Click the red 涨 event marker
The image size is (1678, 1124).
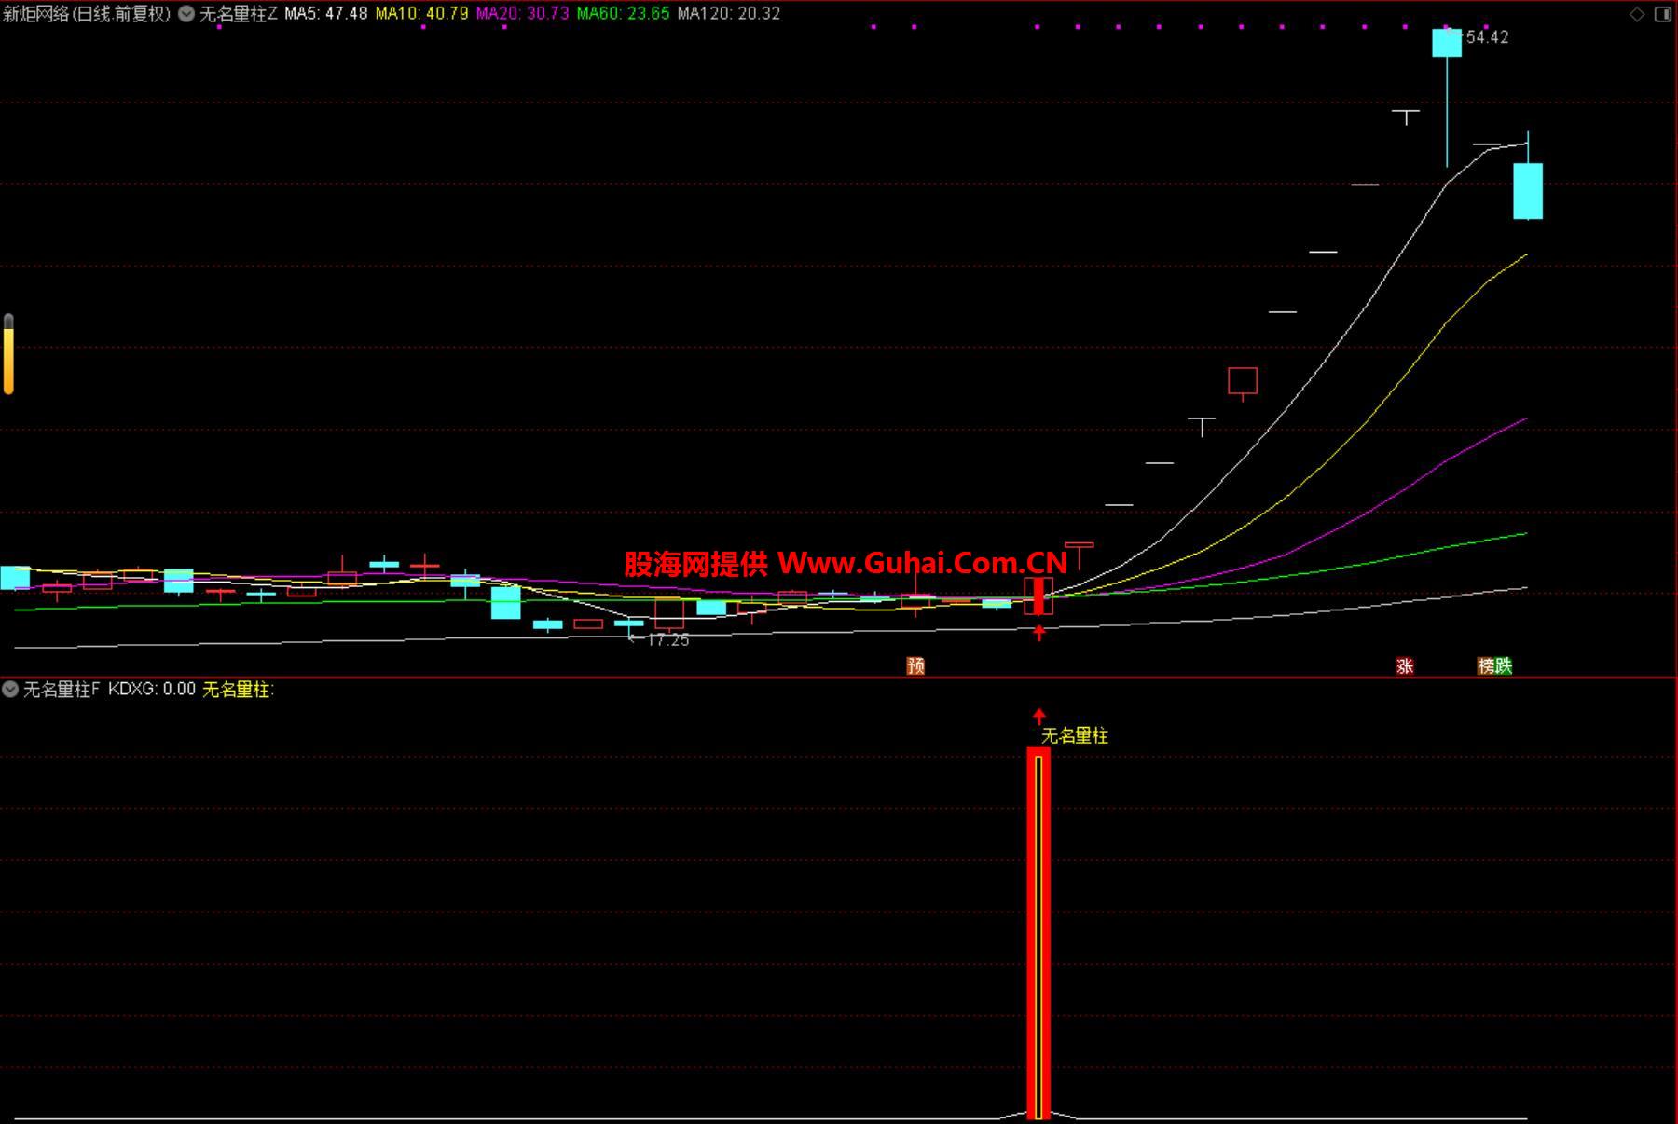tap(1405, 665)
